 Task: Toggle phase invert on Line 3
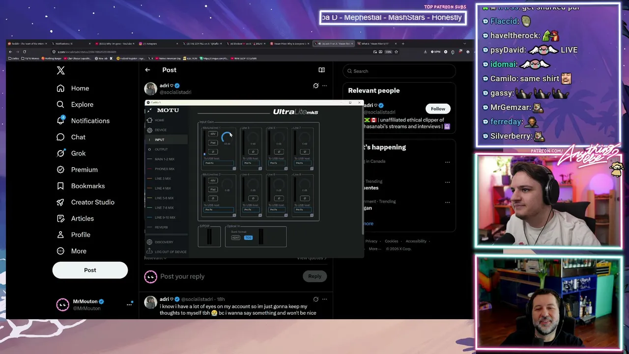[253, 151]
